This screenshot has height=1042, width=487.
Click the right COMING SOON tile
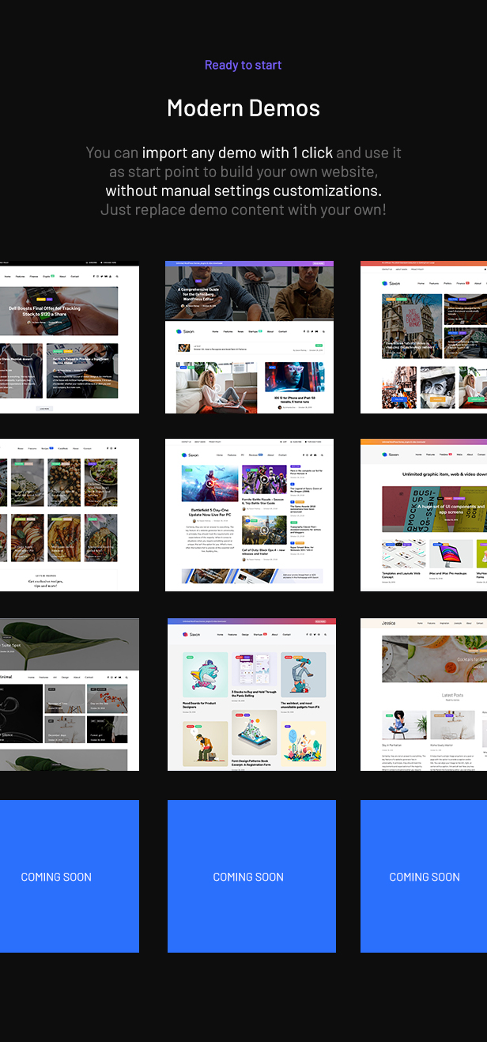coord(424,876)
